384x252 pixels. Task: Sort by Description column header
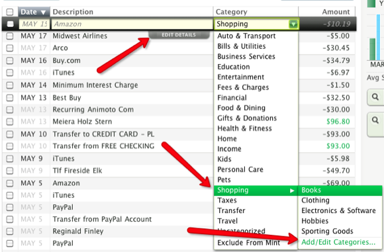[x=73, y=12]
